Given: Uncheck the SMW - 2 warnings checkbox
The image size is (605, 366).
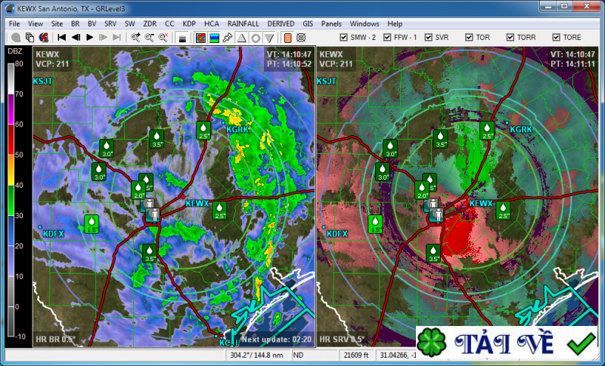Looking at the screenshot, I should [343, 37].
